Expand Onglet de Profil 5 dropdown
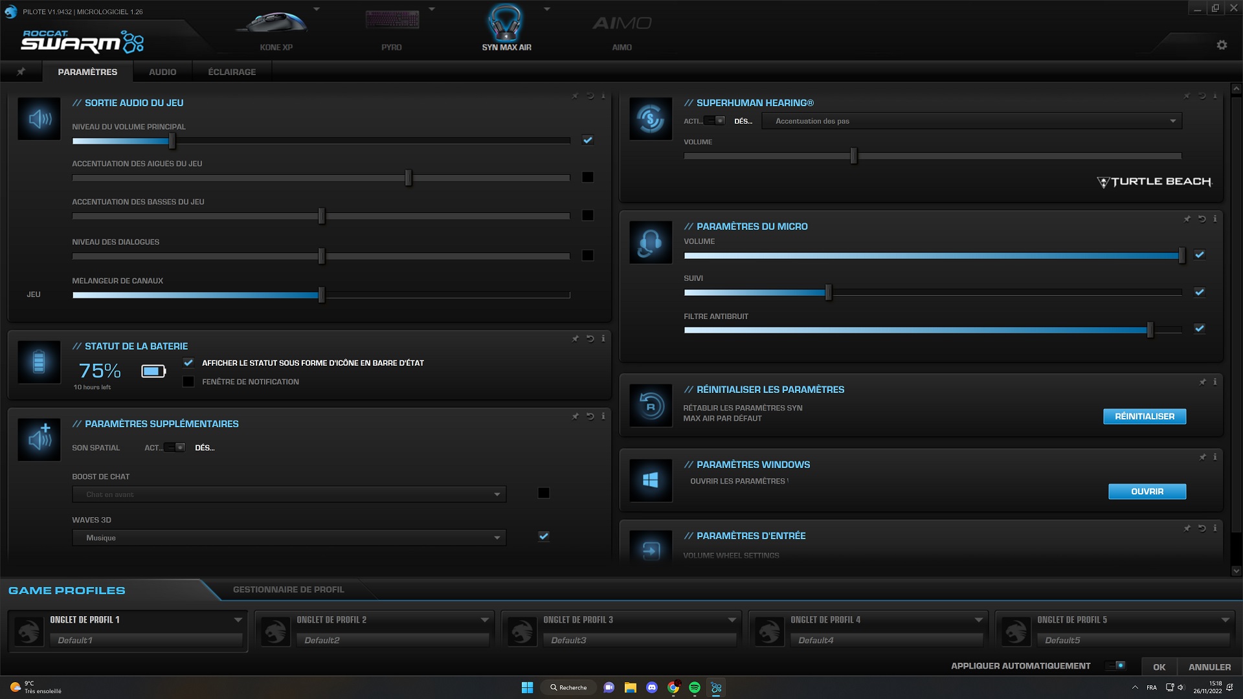The height and width of the screenshot is (699, 1243). pos(1225,620)
